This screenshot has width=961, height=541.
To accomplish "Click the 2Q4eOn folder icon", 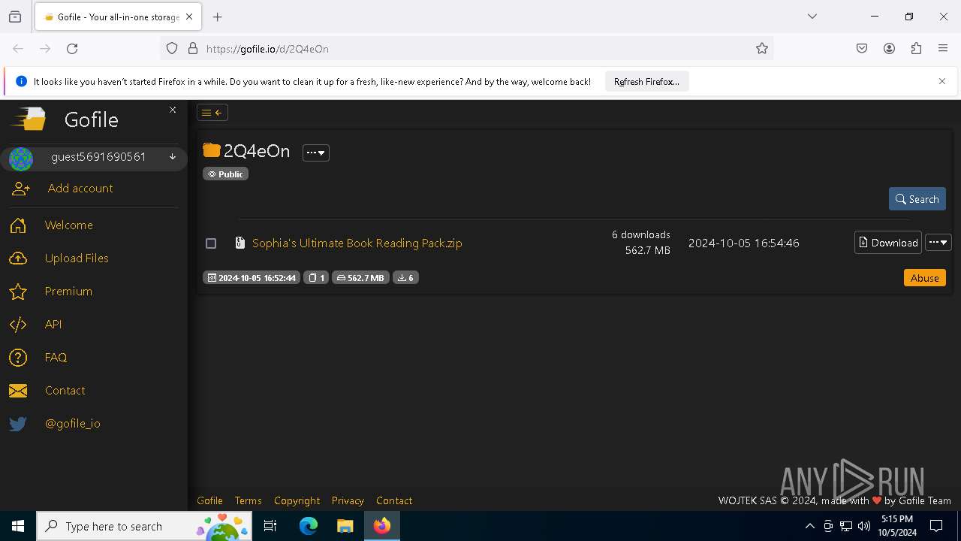I will click(212, 150).
